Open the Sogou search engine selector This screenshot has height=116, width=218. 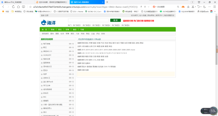pos(154,7)
